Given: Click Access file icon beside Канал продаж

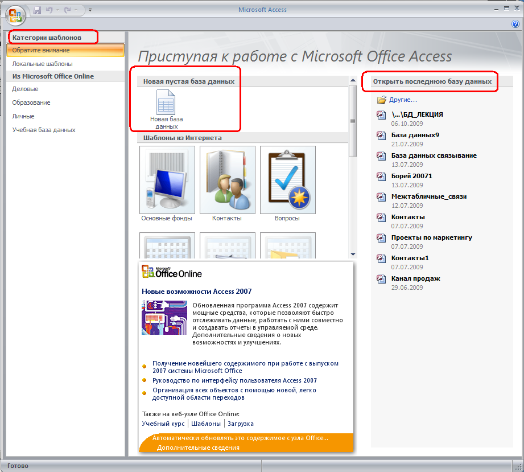Looking at the screenshot, I should [381, 278].
